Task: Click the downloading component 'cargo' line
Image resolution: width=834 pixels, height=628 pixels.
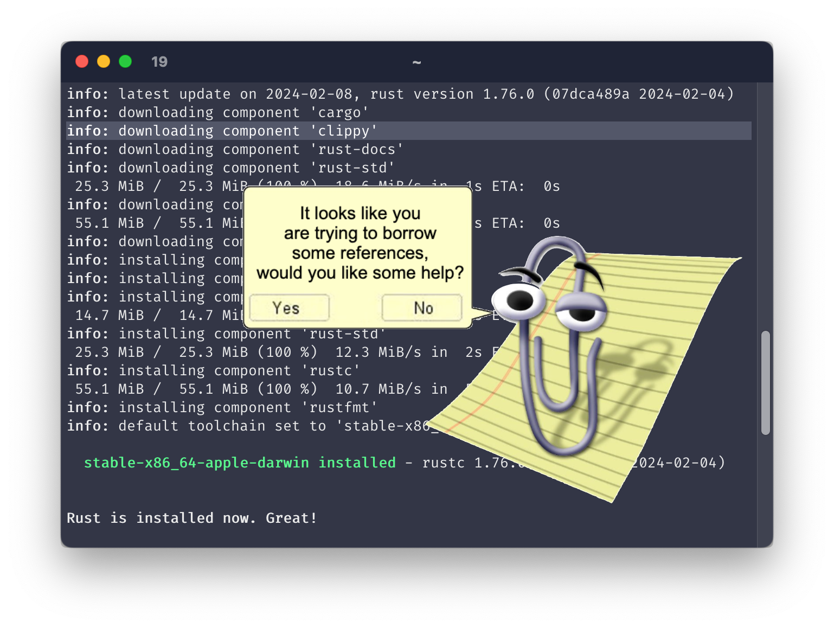Action: (x=218, y=112)
